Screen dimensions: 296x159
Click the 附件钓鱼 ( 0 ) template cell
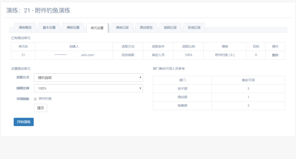tap(225, 55)
